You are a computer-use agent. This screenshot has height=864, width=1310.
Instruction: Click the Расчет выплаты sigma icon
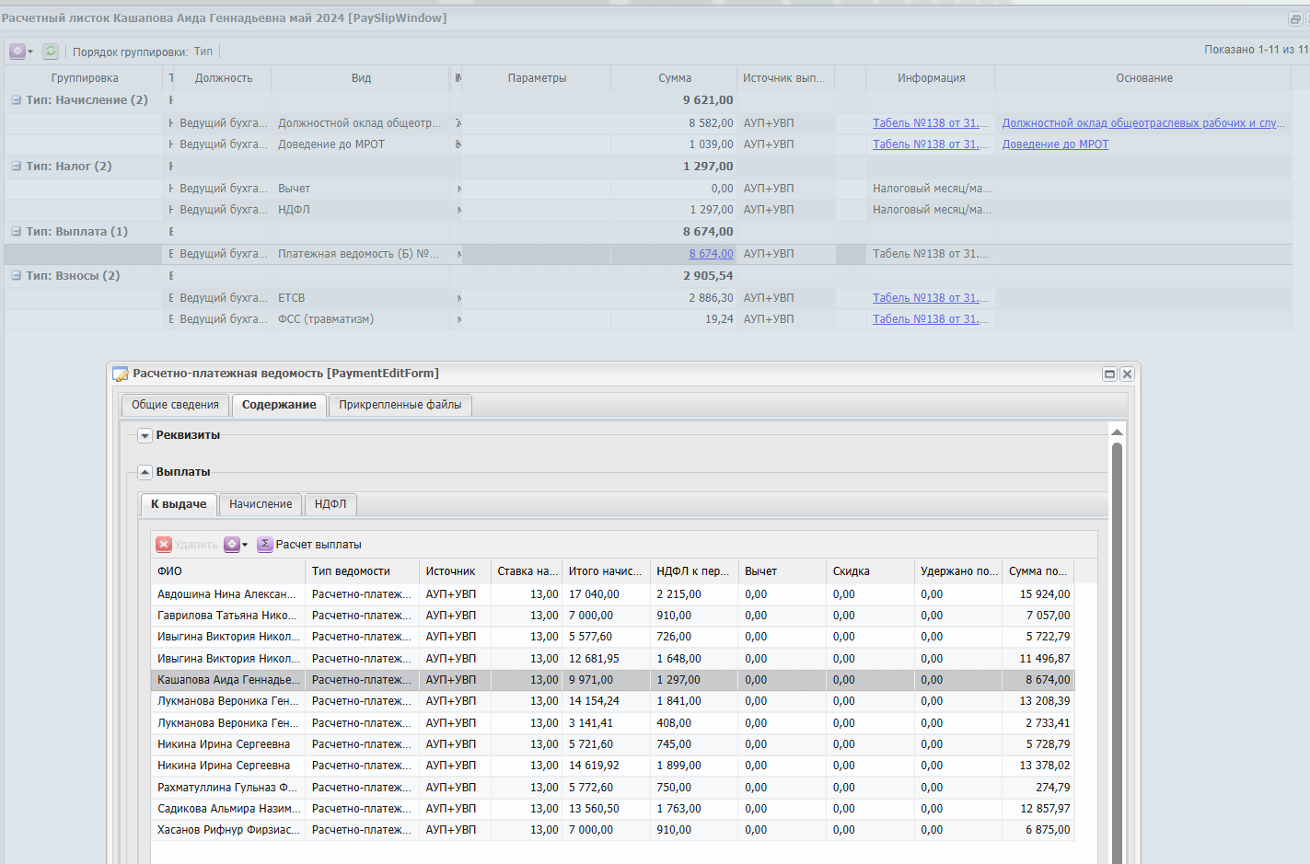pos(264,545)
